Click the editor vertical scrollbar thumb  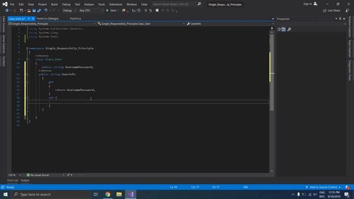click(272, 72)
